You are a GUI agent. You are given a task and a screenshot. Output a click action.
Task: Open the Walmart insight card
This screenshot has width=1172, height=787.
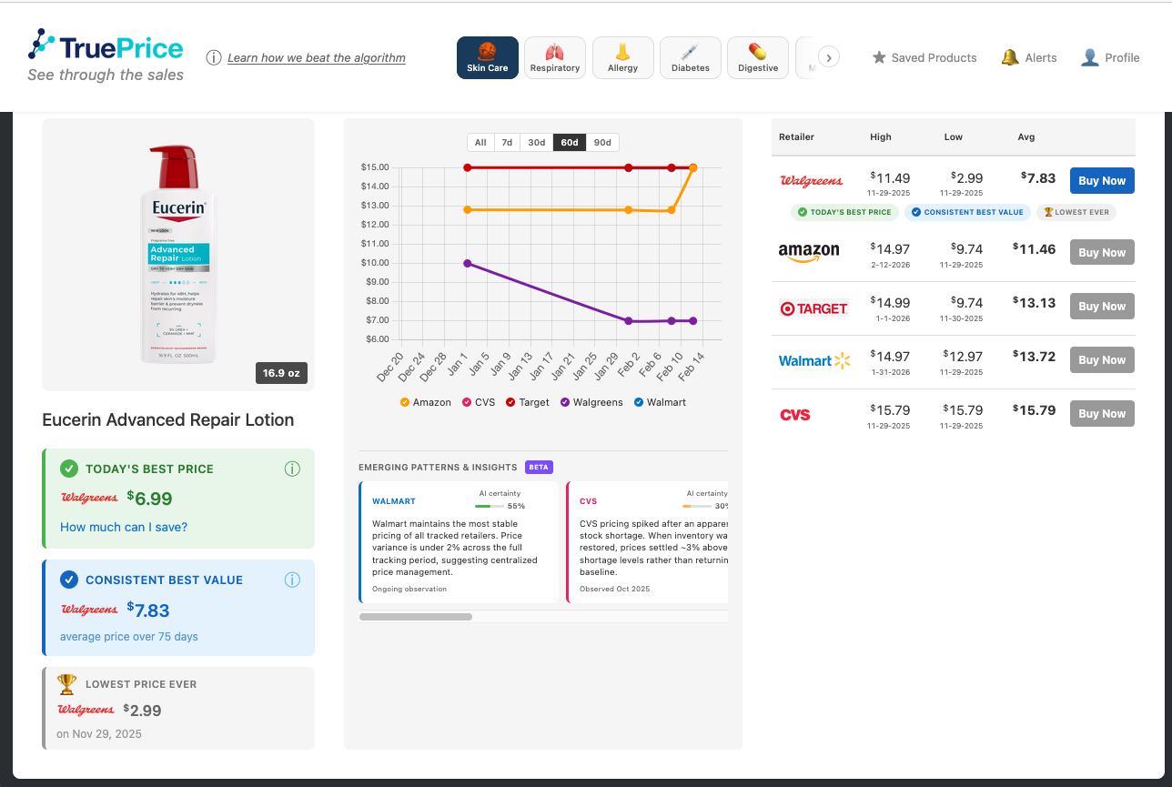pos(460,542)
